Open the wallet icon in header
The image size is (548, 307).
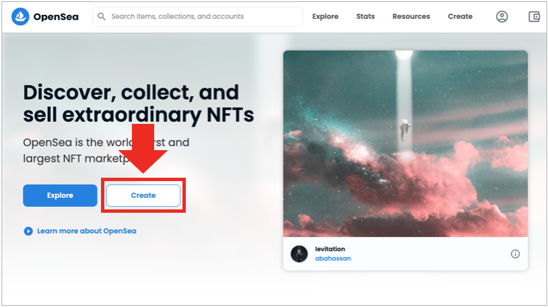click(x=534, y=16)
